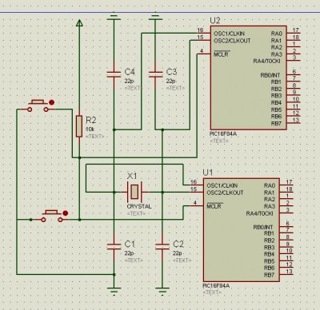Select capacitor C1 symbol
The image size is (320, 310).
coord(114,246)
